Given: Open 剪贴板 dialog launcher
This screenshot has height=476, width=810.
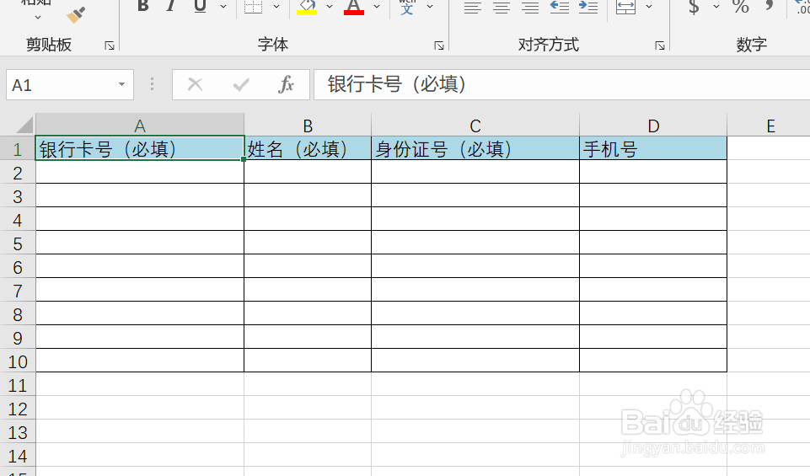Looking at the screenshot, I should tap(110, 46).
